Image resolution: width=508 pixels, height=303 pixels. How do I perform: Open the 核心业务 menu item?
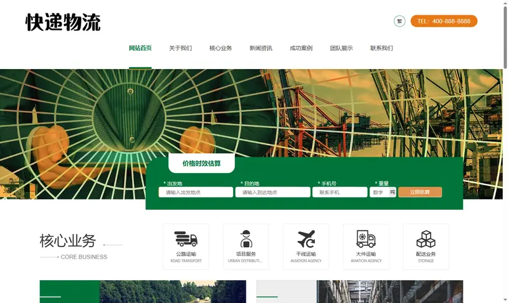(x=220, y=48)
